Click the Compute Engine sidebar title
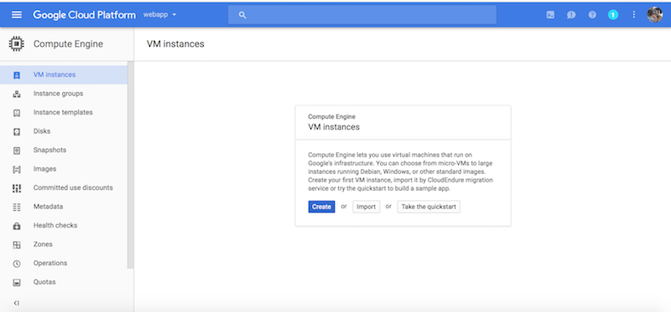 click(68, 43)
